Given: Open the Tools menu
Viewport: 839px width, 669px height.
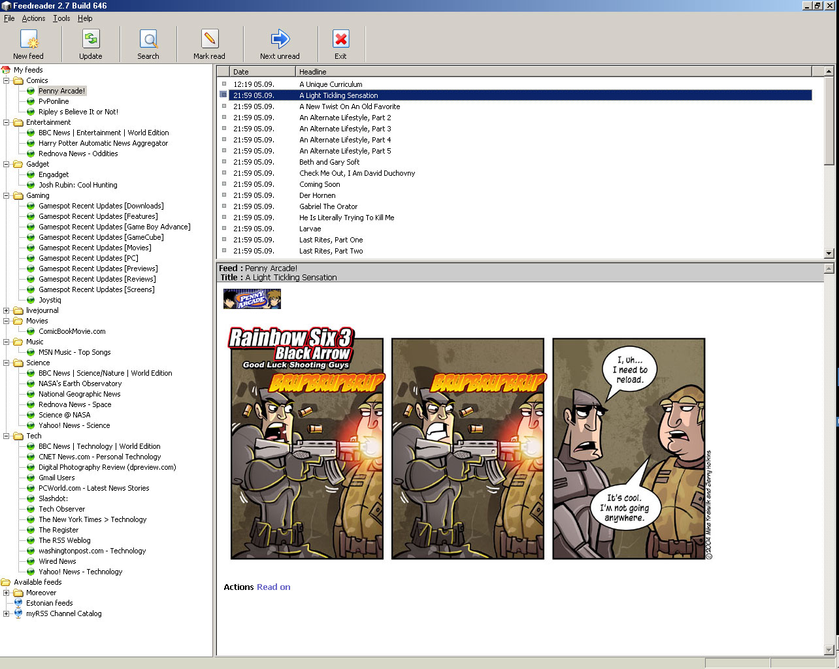Looking at the screenshot, I should 61,18.
